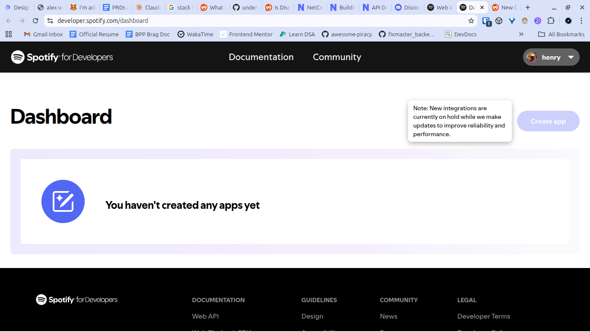Open a new browser tab with plus

click(527, 7)
